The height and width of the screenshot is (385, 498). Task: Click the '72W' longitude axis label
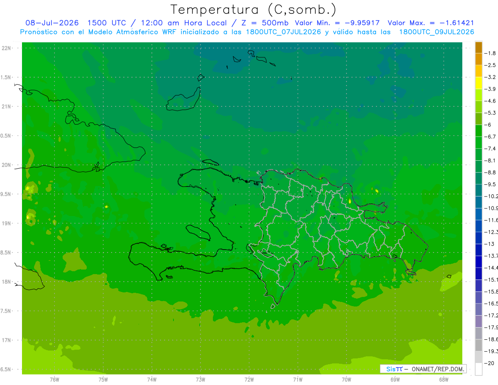[249, 380]
